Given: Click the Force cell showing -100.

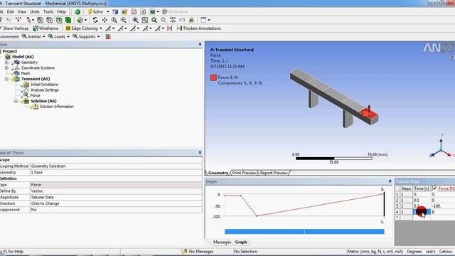Looking at the screenshot, I should pyautogui.click(x=443, y=206).
